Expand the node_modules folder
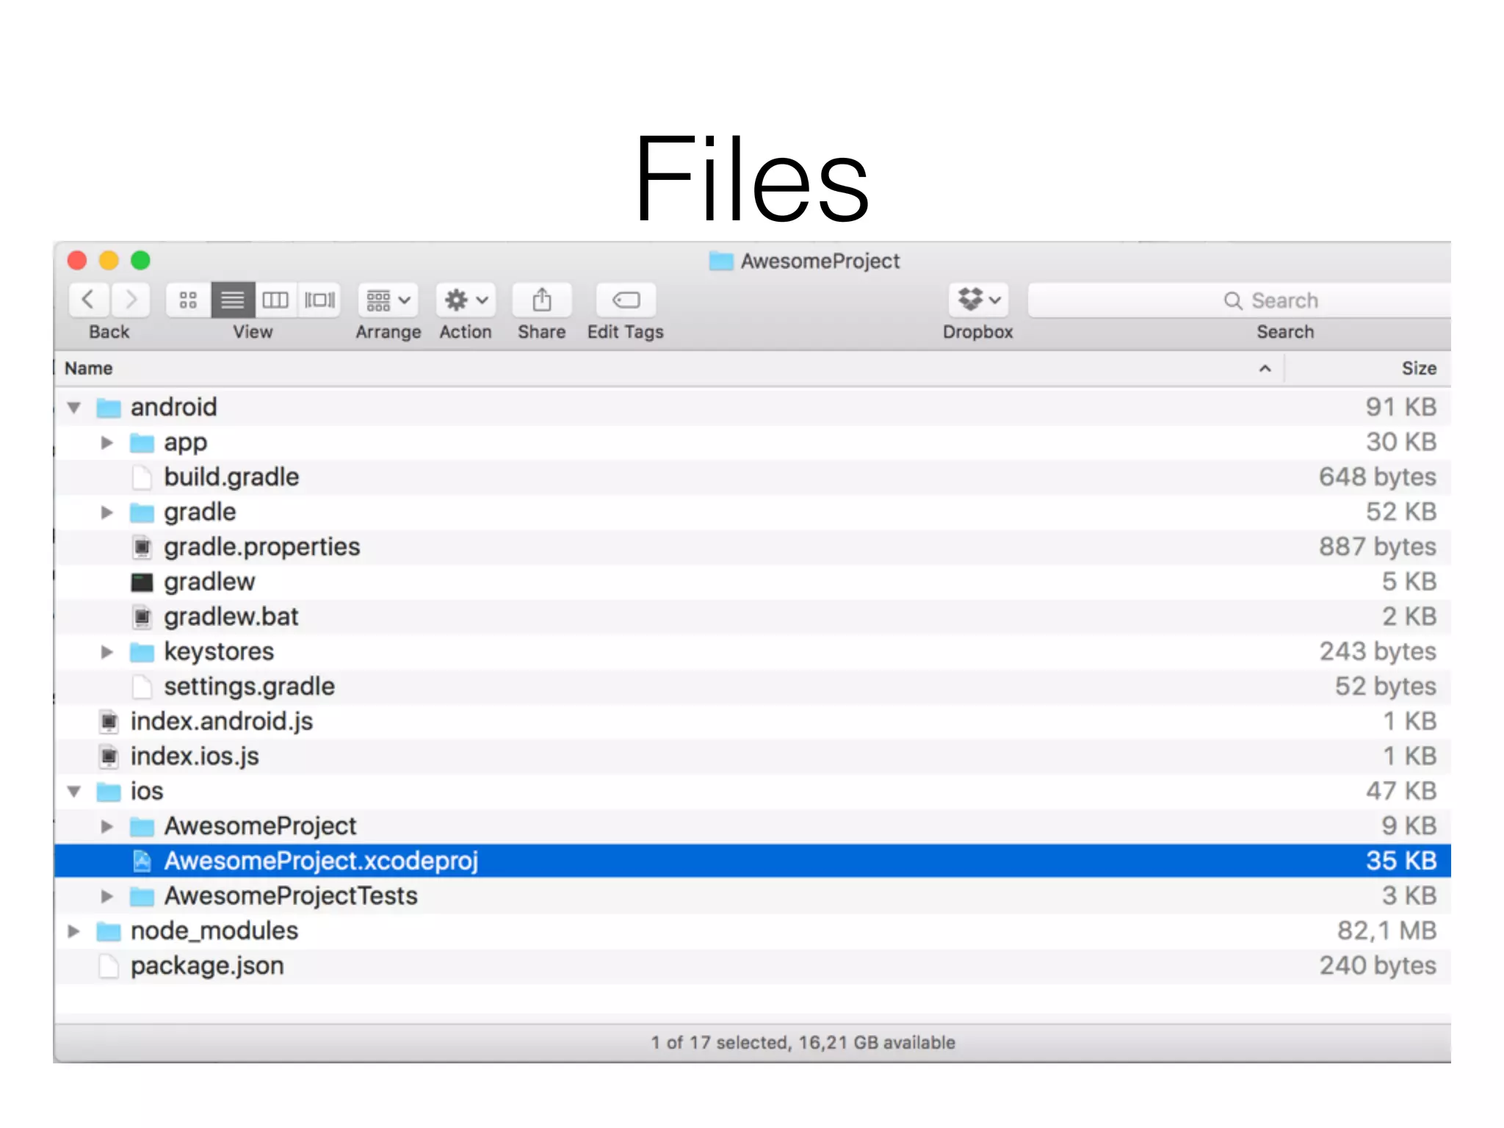The image size is (1504, 1128). (73, 931)
